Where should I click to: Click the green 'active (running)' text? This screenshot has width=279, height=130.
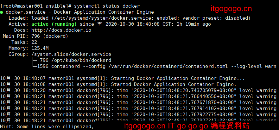click(54, 24)
